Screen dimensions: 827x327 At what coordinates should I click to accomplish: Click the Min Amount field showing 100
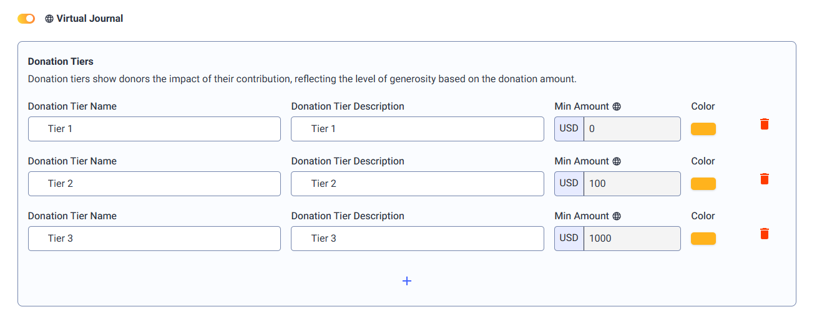pyautogui.click(x=632, y=184)
